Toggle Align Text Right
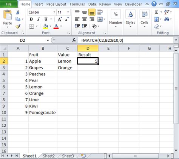179x159 pixels. pyautogui.click(x=92, y=19)
